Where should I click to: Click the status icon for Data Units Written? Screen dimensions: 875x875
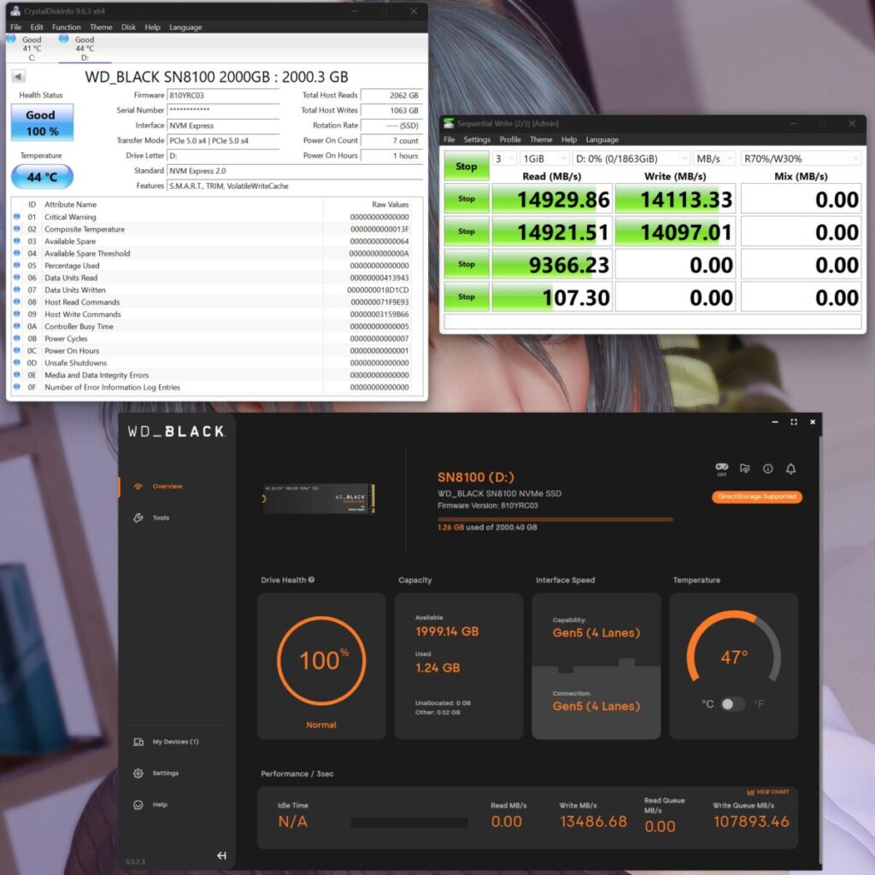pyautogui.click(x=17, y=290)
